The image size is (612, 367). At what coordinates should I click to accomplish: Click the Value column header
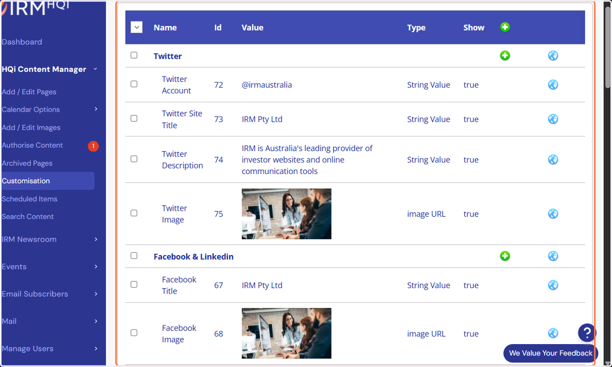tap(252, 27)
